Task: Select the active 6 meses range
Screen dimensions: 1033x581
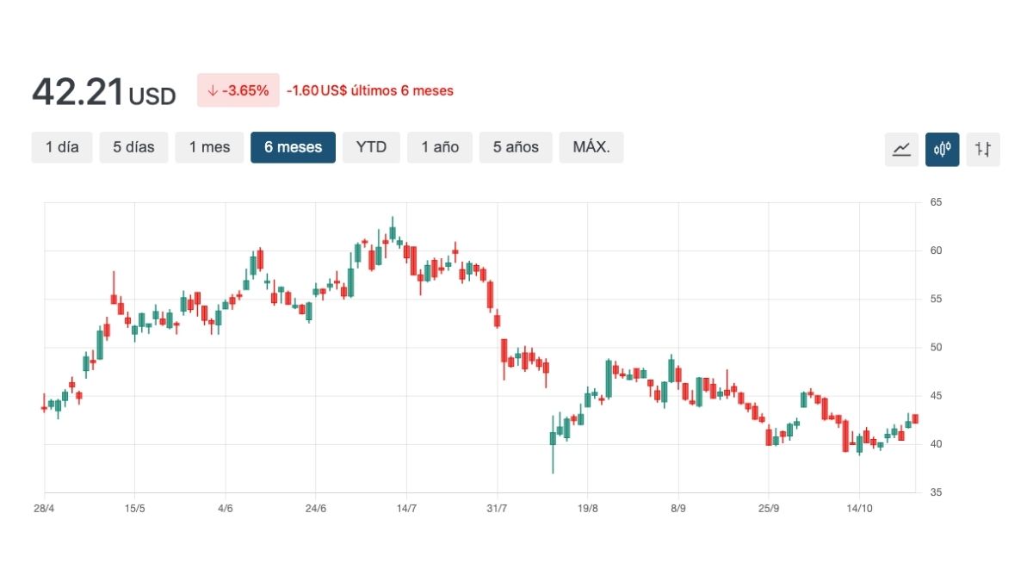Action: [293, 147]
